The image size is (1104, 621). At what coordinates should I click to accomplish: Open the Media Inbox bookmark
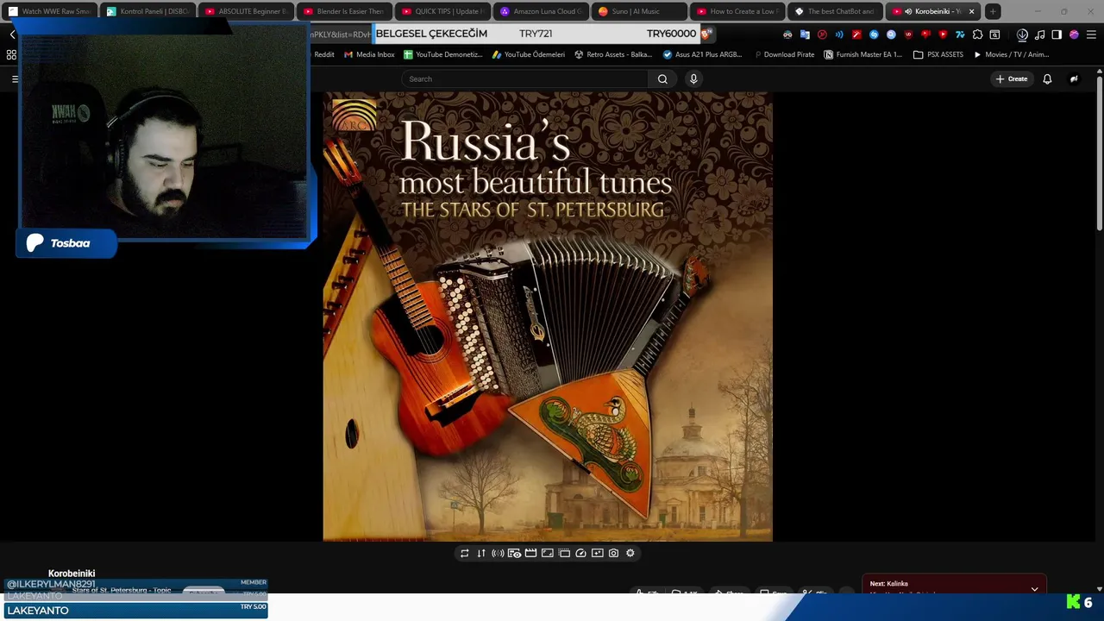point(369,54)
